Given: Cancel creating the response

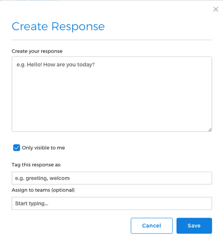Looking at the screenshot, I should point(152,225).
